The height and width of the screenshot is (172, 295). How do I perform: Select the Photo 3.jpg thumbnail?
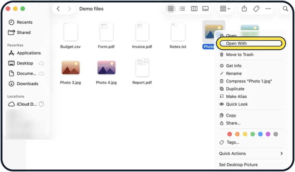(71, 68)
